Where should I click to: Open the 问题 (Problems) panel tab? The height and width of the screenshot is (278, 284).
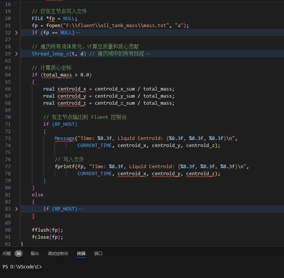click(x=7, y=254)
